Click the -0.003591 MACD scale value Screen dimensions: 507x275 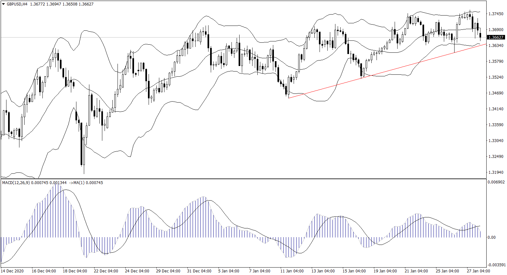tap(496, 265)
